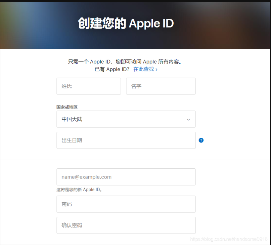Click the 出生日期 birth date field
Image resolution: width=271 pixels, height=245 pixels.
click(126, 140)
